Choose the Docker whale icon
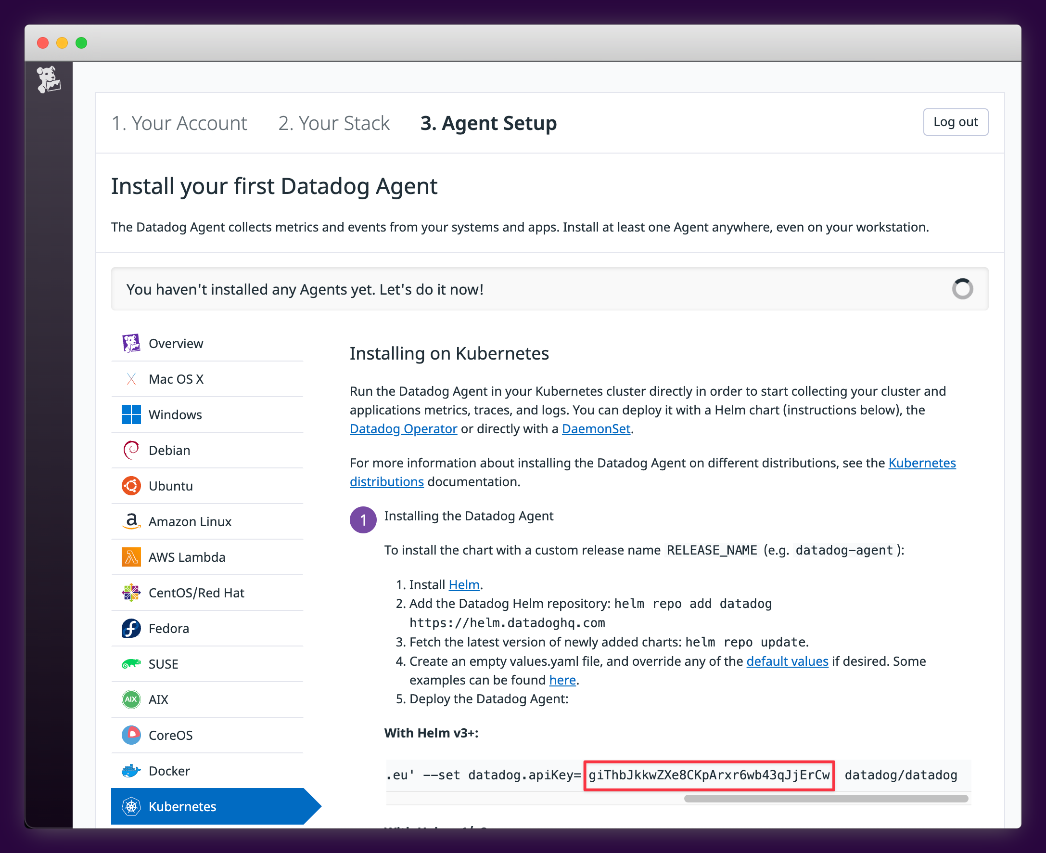1046x853 pixels. point(131,771)
